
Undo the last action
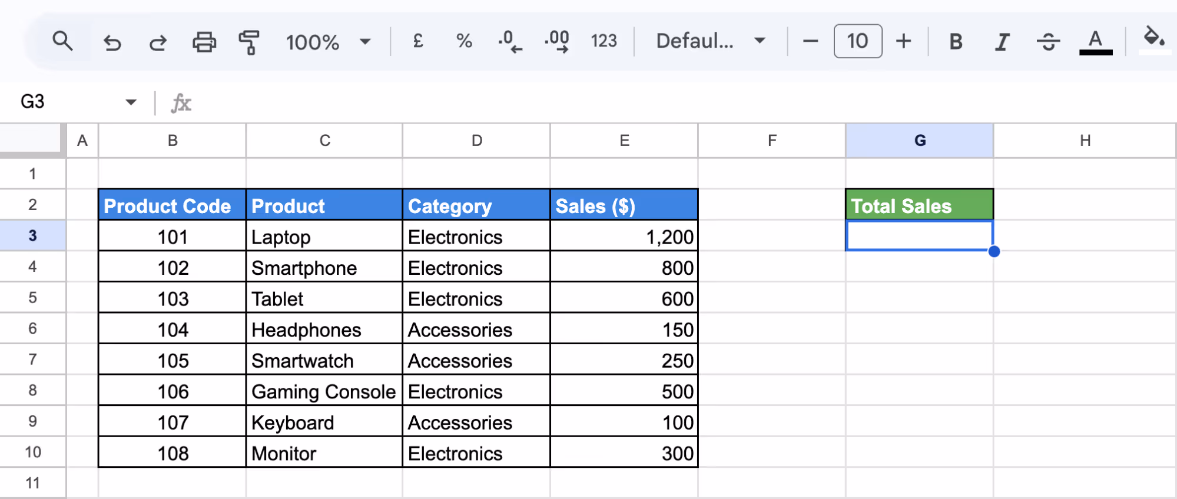[112, 42]
